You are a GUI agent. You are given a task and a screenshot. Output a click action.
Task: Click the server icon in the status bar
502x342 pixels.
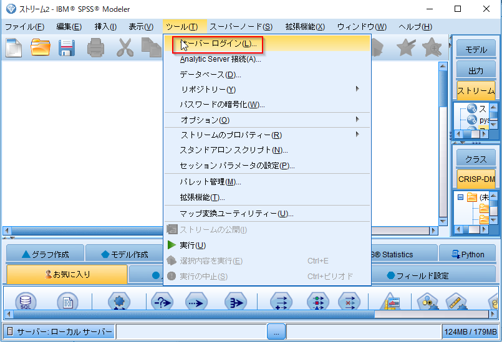[x=10, y=331]
